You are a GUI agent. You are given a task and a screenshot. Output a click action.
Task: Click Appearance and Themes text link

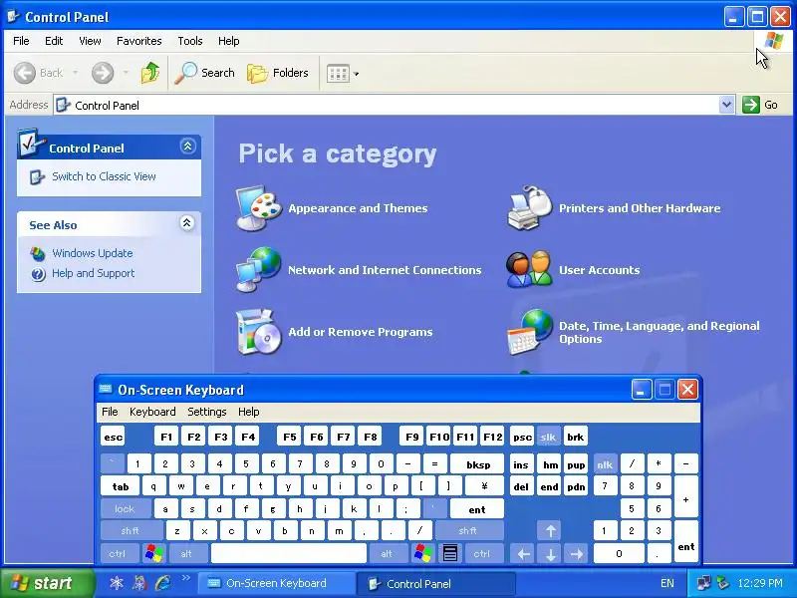point(358,208)
